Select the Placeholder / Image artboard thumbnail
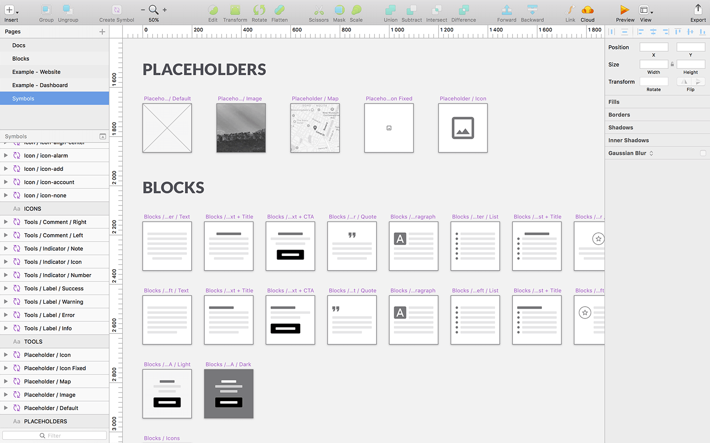This screenshot has height=443, width=710. click(x=241, y=128)
